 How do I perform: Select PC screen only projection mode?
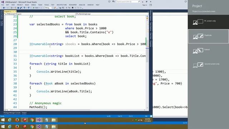coord(208,22)
